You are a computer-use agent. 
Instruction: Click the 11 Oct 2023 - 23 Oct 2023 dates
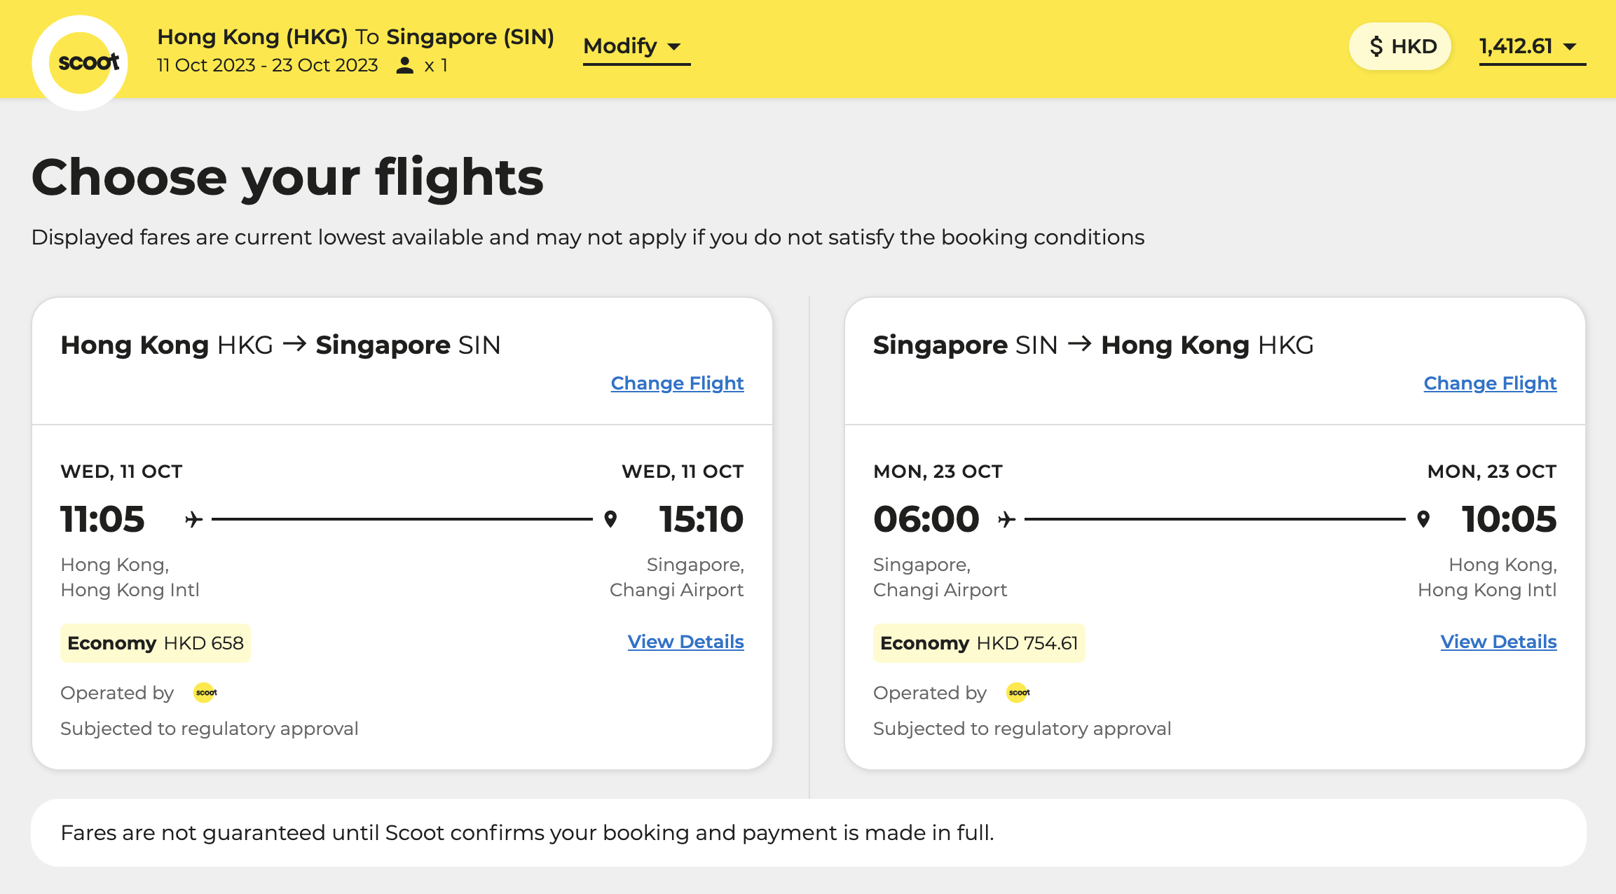point(268,65)
